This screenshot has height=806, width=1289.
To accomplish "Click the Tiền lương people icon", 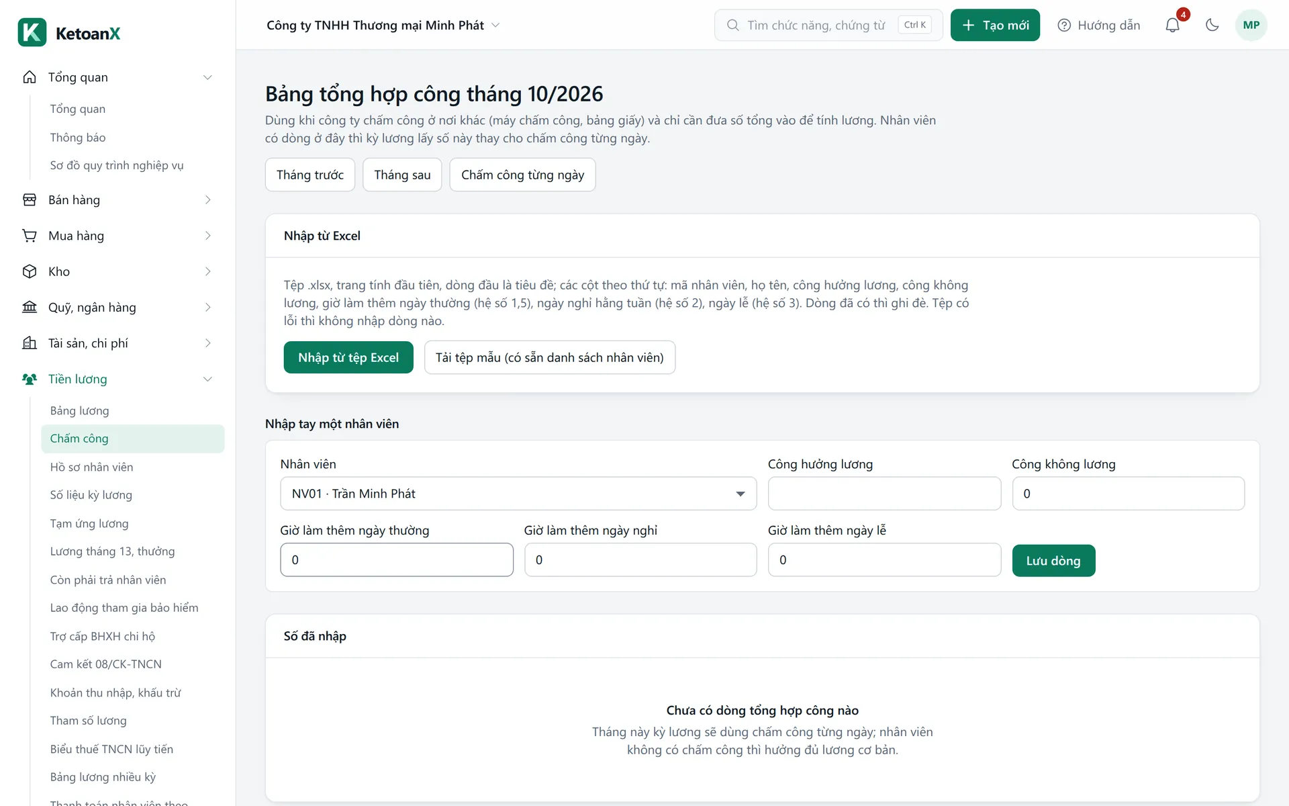I will pyautogui.click(x=30, y=379).
